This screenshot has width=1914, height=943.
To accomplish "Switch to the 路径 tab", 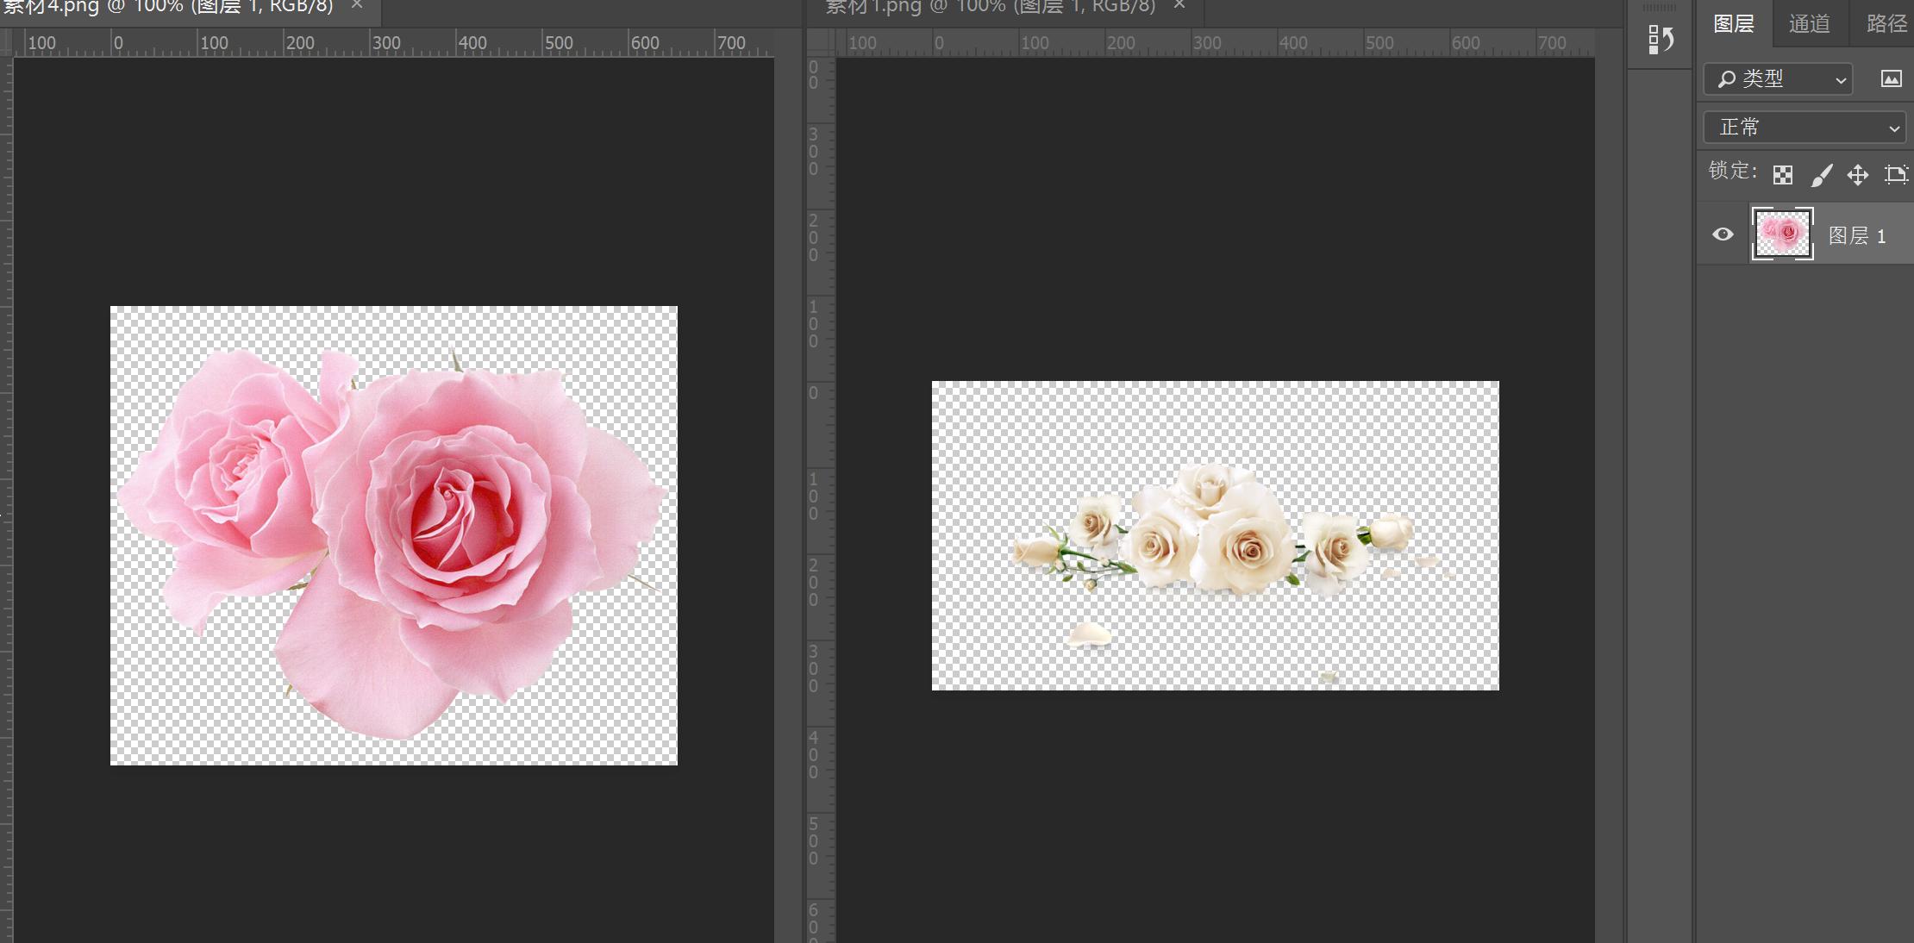I will pyautogui.click(x=1886, y=23).
